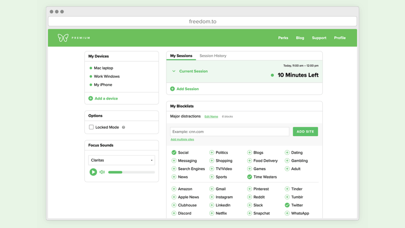Add Amazon to blocklist plus icon
Viewport: 405px width, 228px height.
click(x=174, y=189)
